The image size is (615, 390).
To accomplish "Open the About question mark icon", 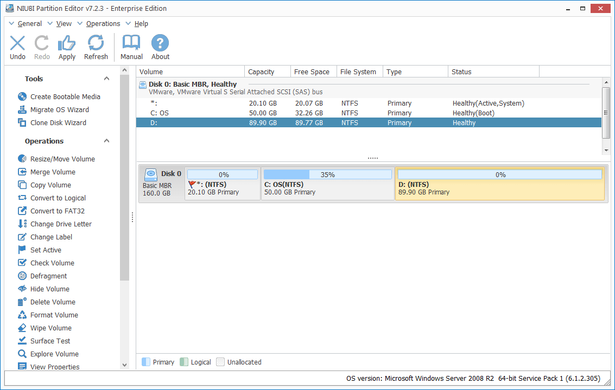I will coord(160,44).
